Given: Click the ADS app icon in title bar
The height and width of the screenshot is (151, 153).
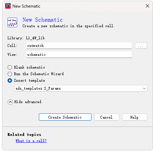Looking at the screenshot, I should tap(8, 6).
